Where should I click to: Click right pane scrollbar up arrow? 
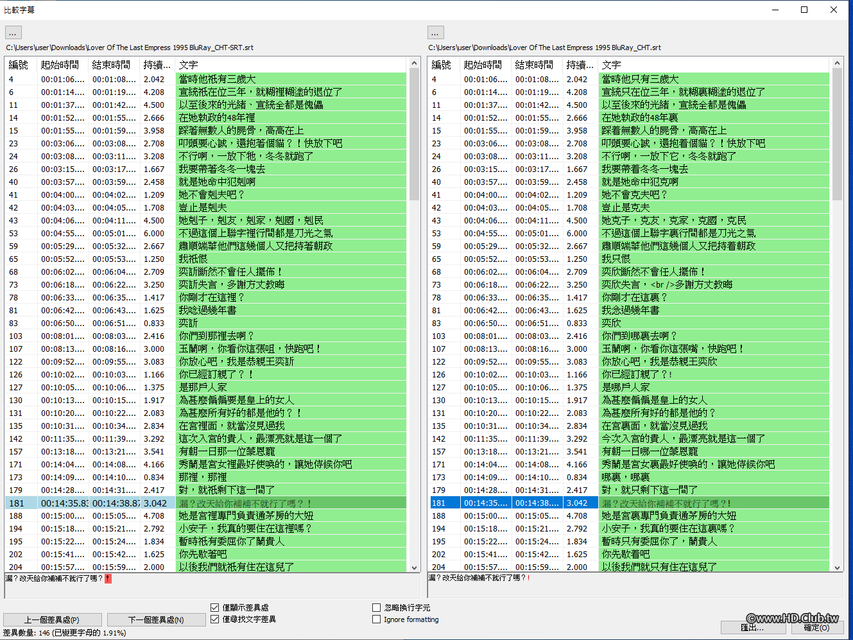coord(837,63)
